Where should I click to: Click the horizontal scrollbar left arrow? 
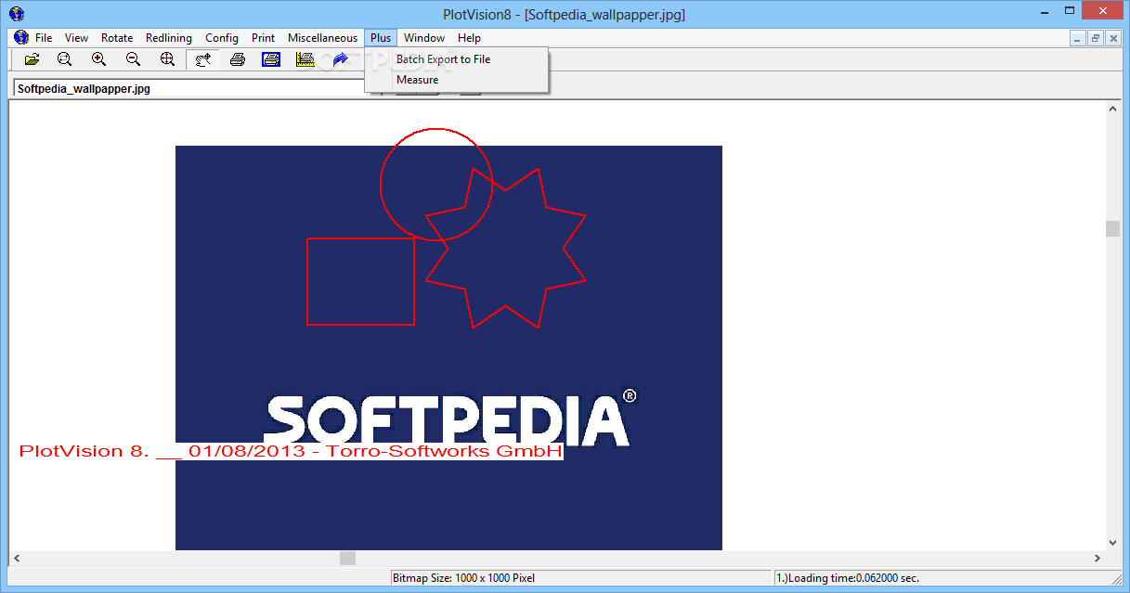tap(17, 559)
